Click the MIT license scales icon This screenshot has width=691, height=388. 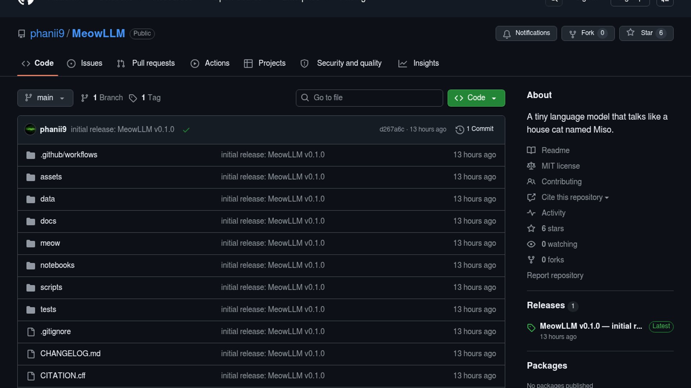(531, 166)
